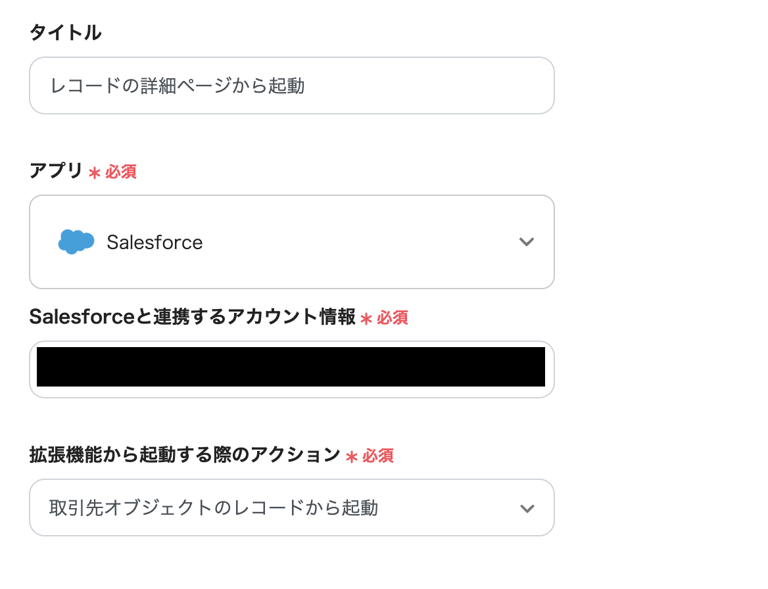Expand the 取引先オブジェクトのレコードから起動 dropdown
Screen dimensions: 768x589
[291, 508]
